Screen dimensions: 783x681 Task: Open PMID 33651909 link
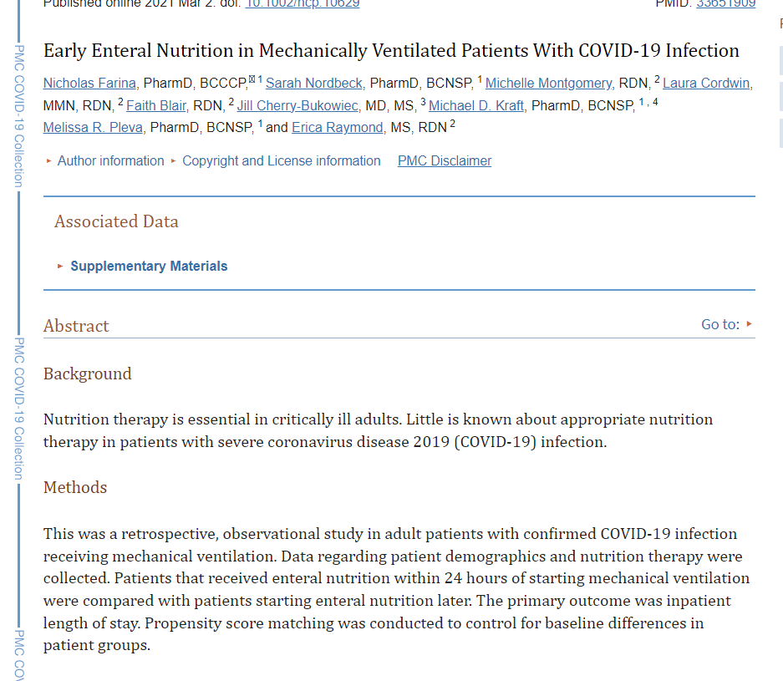pyautogui.click(x=725, y=4)
